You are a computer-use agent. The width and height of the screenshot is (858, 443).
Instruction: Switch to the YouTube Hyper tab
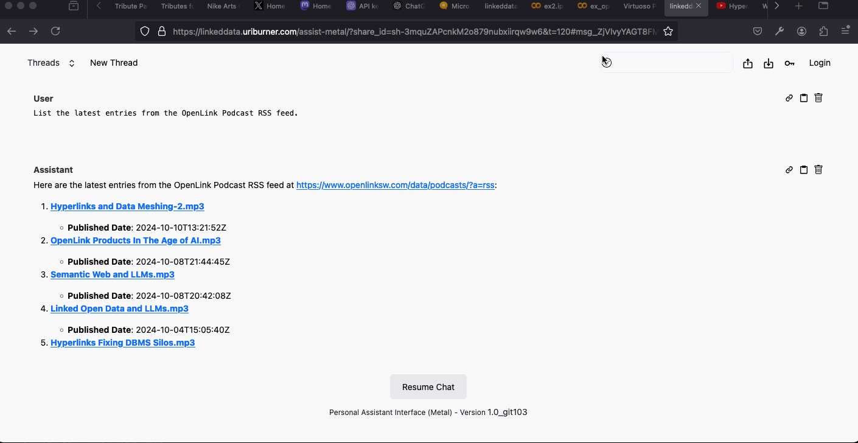tap(733, 6)
